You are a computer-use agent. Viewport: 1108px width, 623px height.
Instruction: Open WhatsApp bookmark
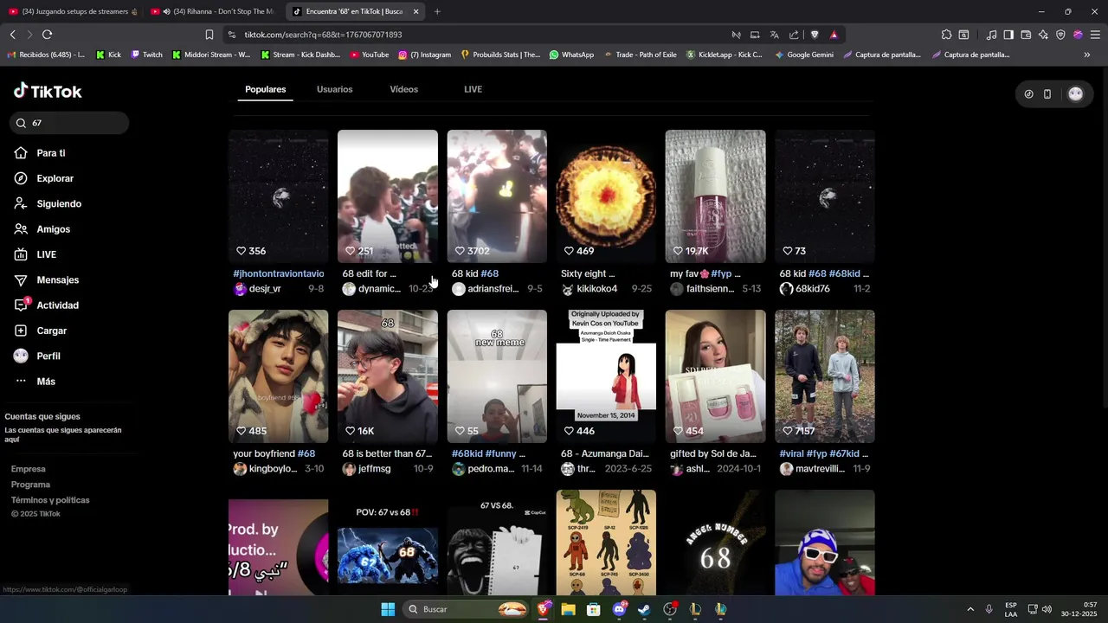coord(571,55)
